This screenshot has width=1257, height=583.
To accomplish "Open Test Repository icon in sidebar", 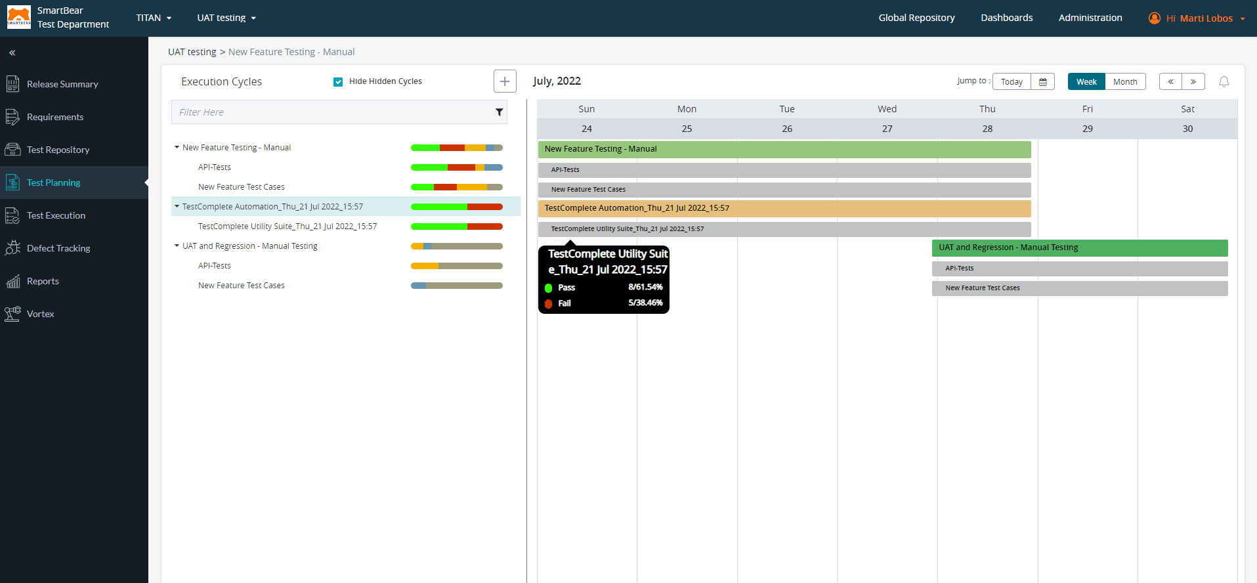I will point(12,150).
